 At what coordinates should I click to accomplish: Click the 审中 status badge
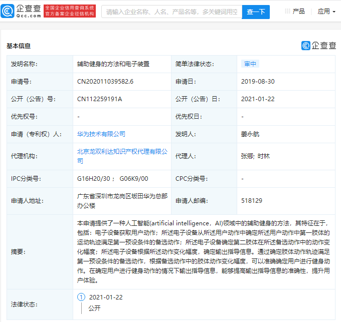(250, 64)
